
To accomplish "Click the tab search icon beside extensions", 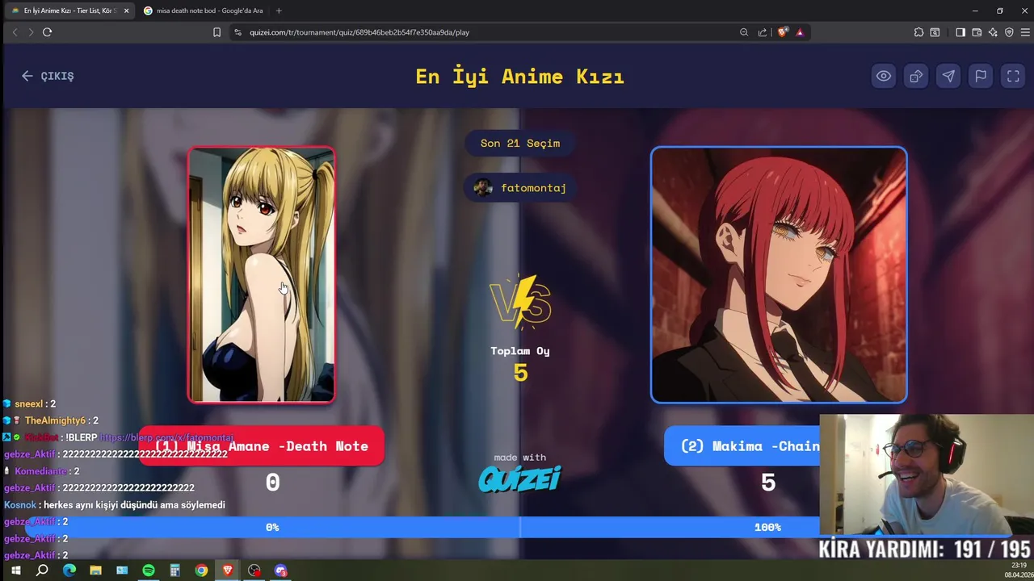I will coord(935,32).
